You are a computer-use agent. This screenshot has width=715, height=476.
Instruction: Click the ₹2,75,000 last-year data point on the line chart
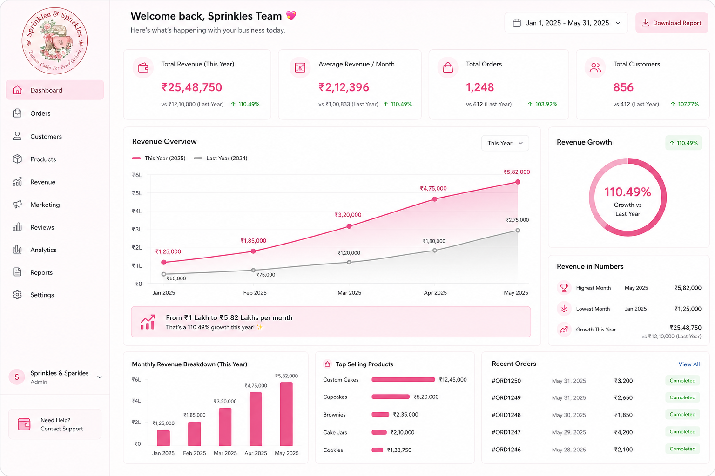[x=518, y=230]
